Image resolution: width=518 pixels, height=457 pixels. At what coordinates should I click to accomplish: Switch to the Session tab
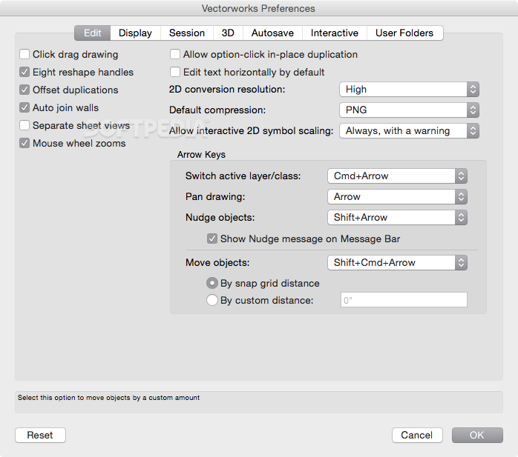187,33
